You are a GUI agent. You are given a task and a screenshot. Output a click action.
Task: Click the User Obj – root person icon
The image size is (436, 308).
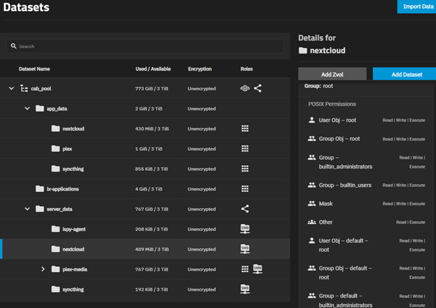(x=312, y=120)
